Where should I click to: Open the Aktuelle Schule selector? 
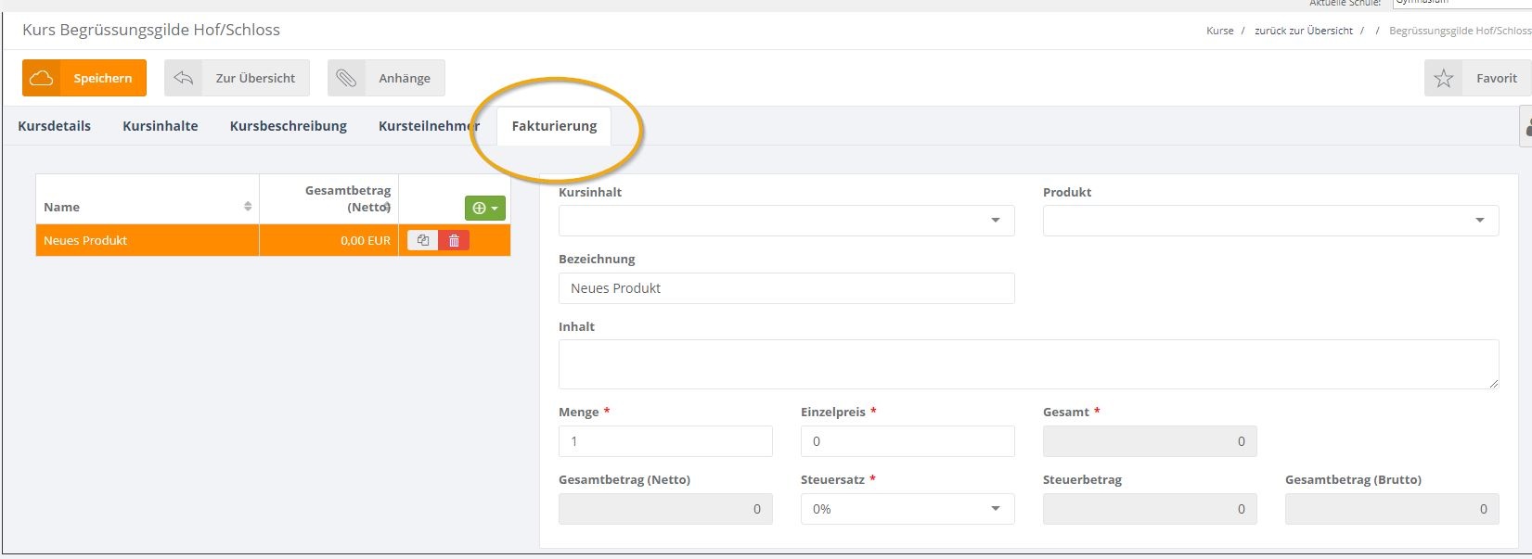pyautogui.click(x=1461, y=3)
